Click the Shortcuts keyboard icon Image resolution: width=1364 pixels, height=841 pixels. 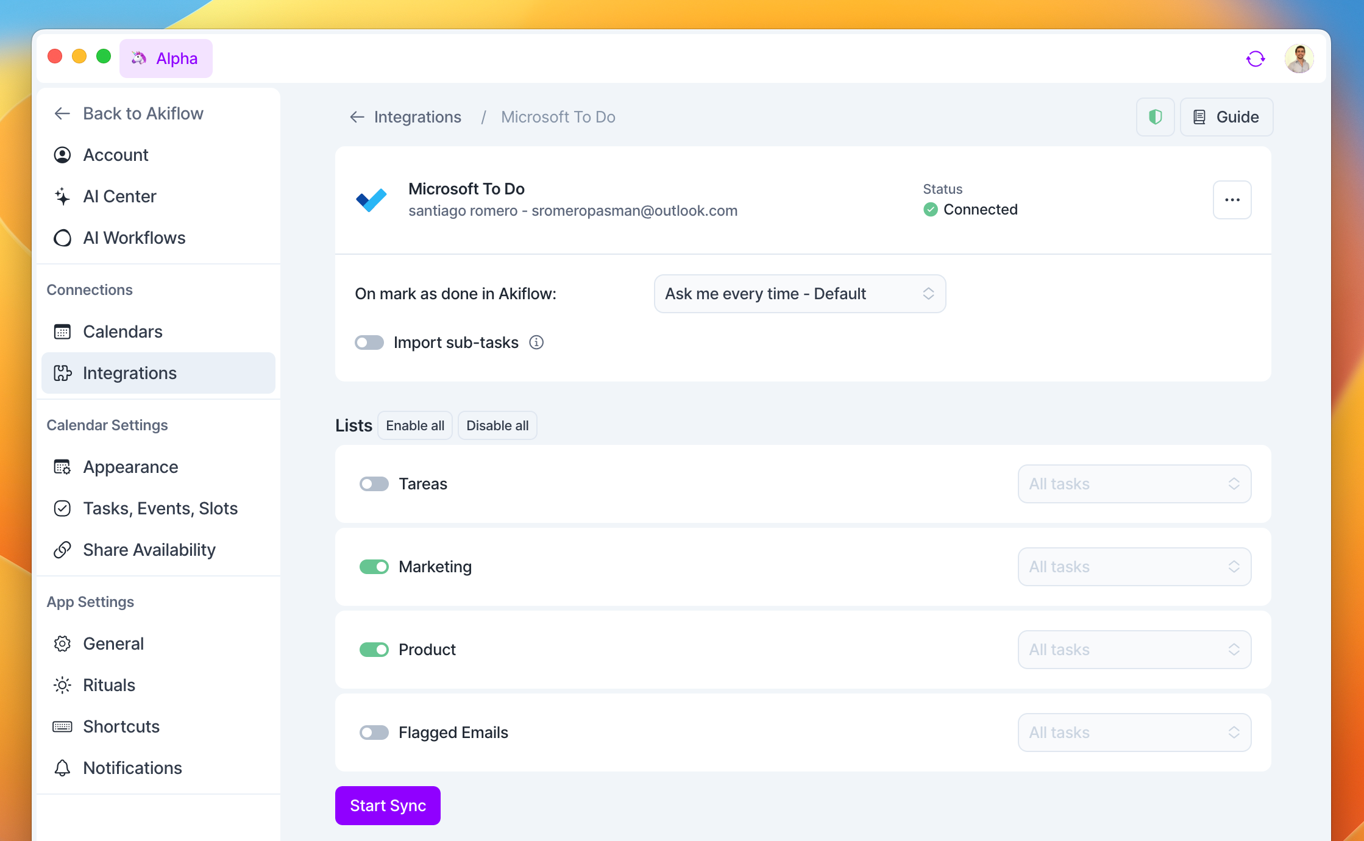[x=62, y=726]
